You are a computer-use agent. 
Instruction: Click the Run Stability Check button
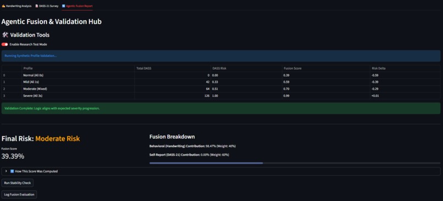(18, 183)
